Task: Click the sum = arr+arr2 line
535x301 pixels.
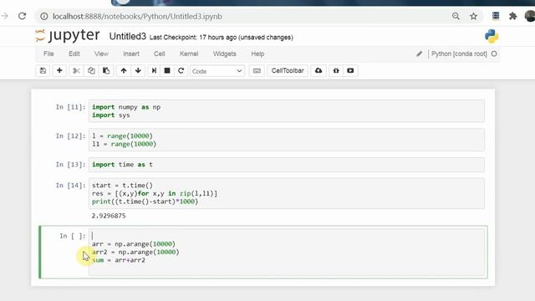Action: pyautogui.click(x=119, y=260)
